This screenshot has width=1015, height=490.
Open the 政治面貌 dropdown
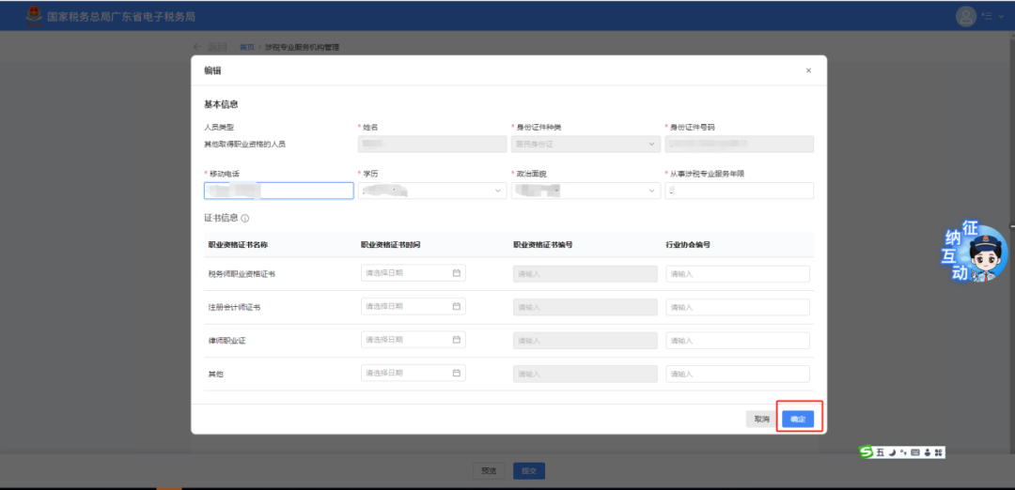pos(586,191)
